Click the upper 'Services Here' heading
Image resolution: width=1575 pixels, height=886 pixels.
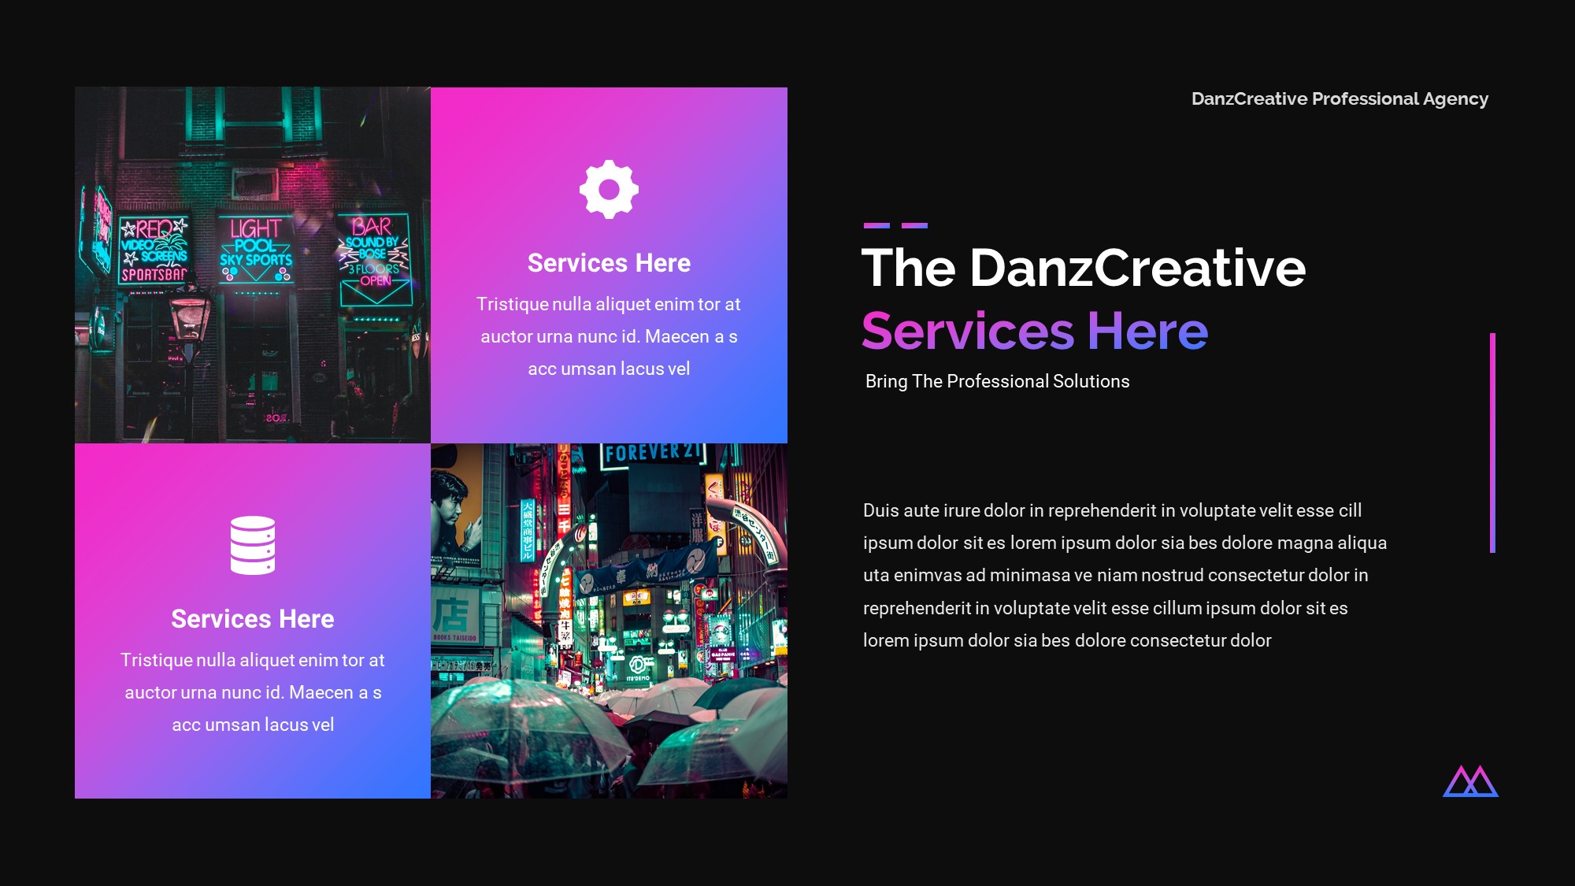click(609, 262)
